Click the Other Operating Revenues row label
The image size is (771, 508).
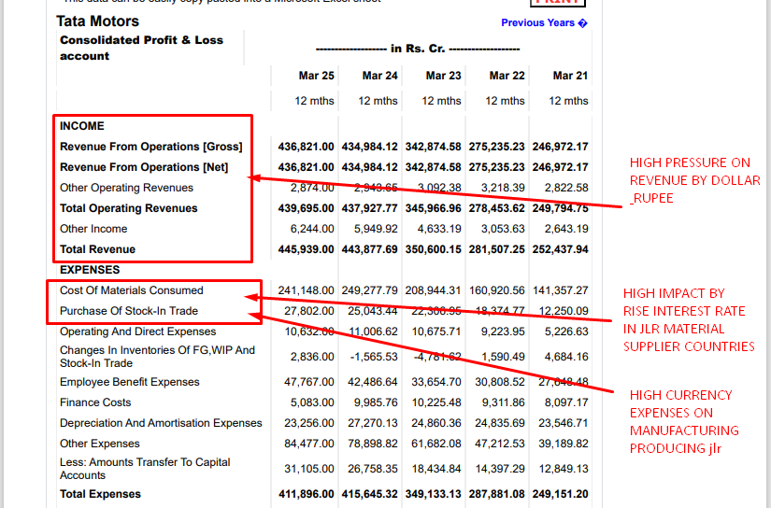(126, 188)
